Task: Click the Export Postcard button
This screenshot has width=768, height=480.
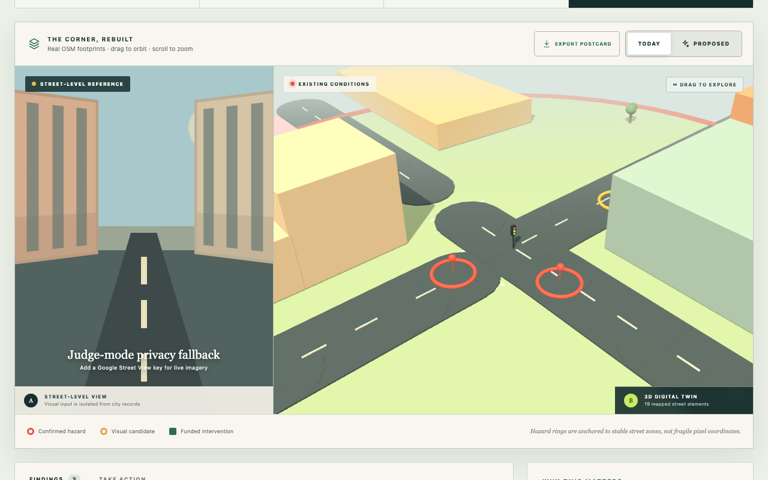Action: coord(577,44)
